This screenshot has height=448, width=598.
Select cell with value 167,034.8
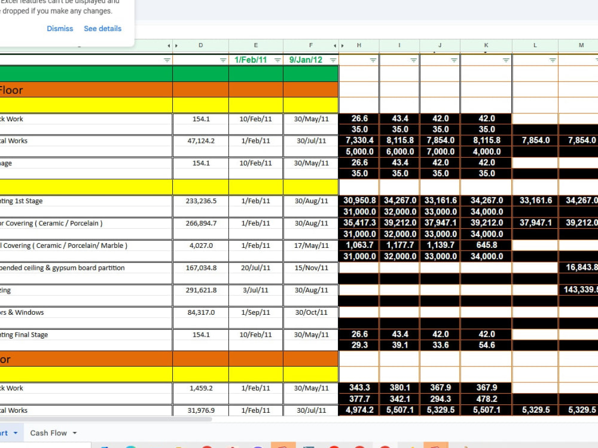click(x=200, y=268)
